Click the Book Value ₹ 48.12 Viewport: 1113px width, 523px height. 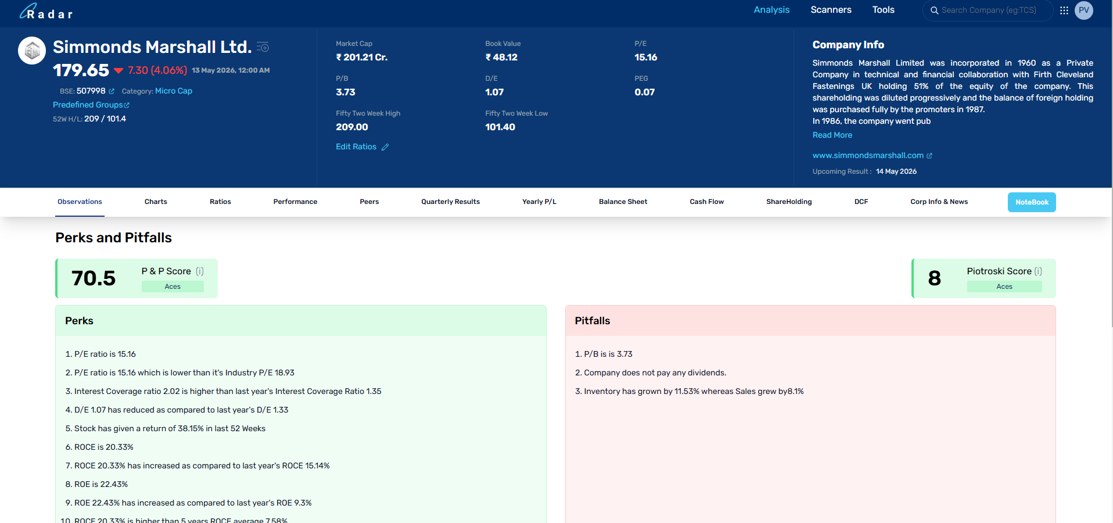(501, 58)
